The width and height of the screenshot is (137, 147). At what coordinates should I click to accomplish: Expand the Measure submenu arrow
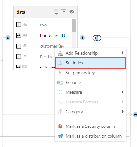click(x=123, y=92)
